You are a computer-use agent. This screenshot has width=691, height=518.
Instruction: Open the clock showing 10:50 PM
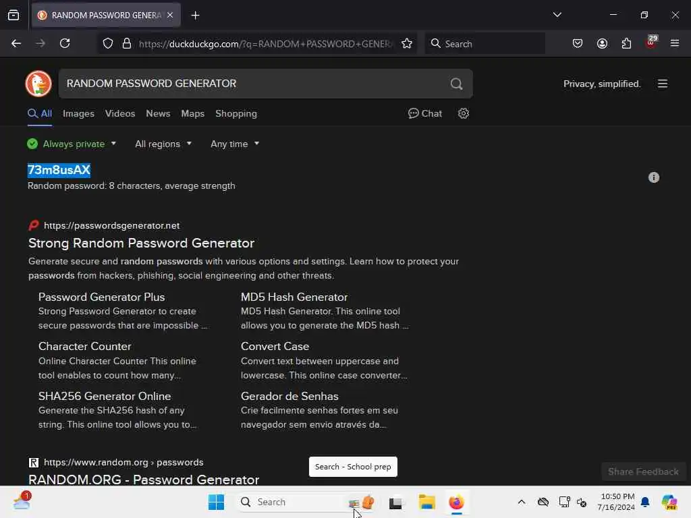(x=617, y=502)
